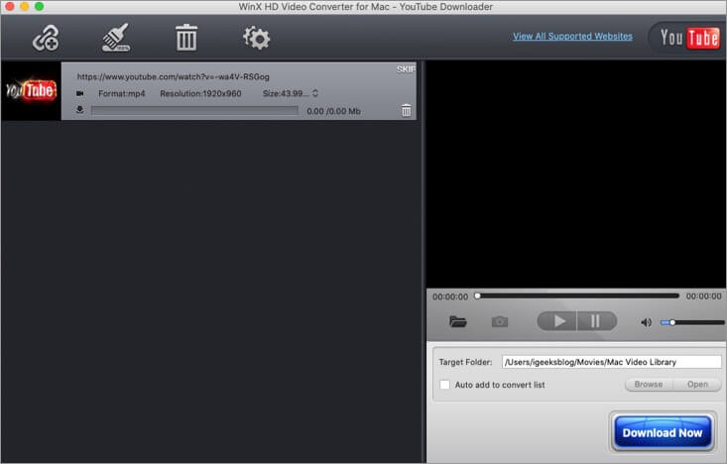Viewport: 727px width, 464px height.
Task: Click the toolbar Delete trash icon
Action: click(186, 37)
